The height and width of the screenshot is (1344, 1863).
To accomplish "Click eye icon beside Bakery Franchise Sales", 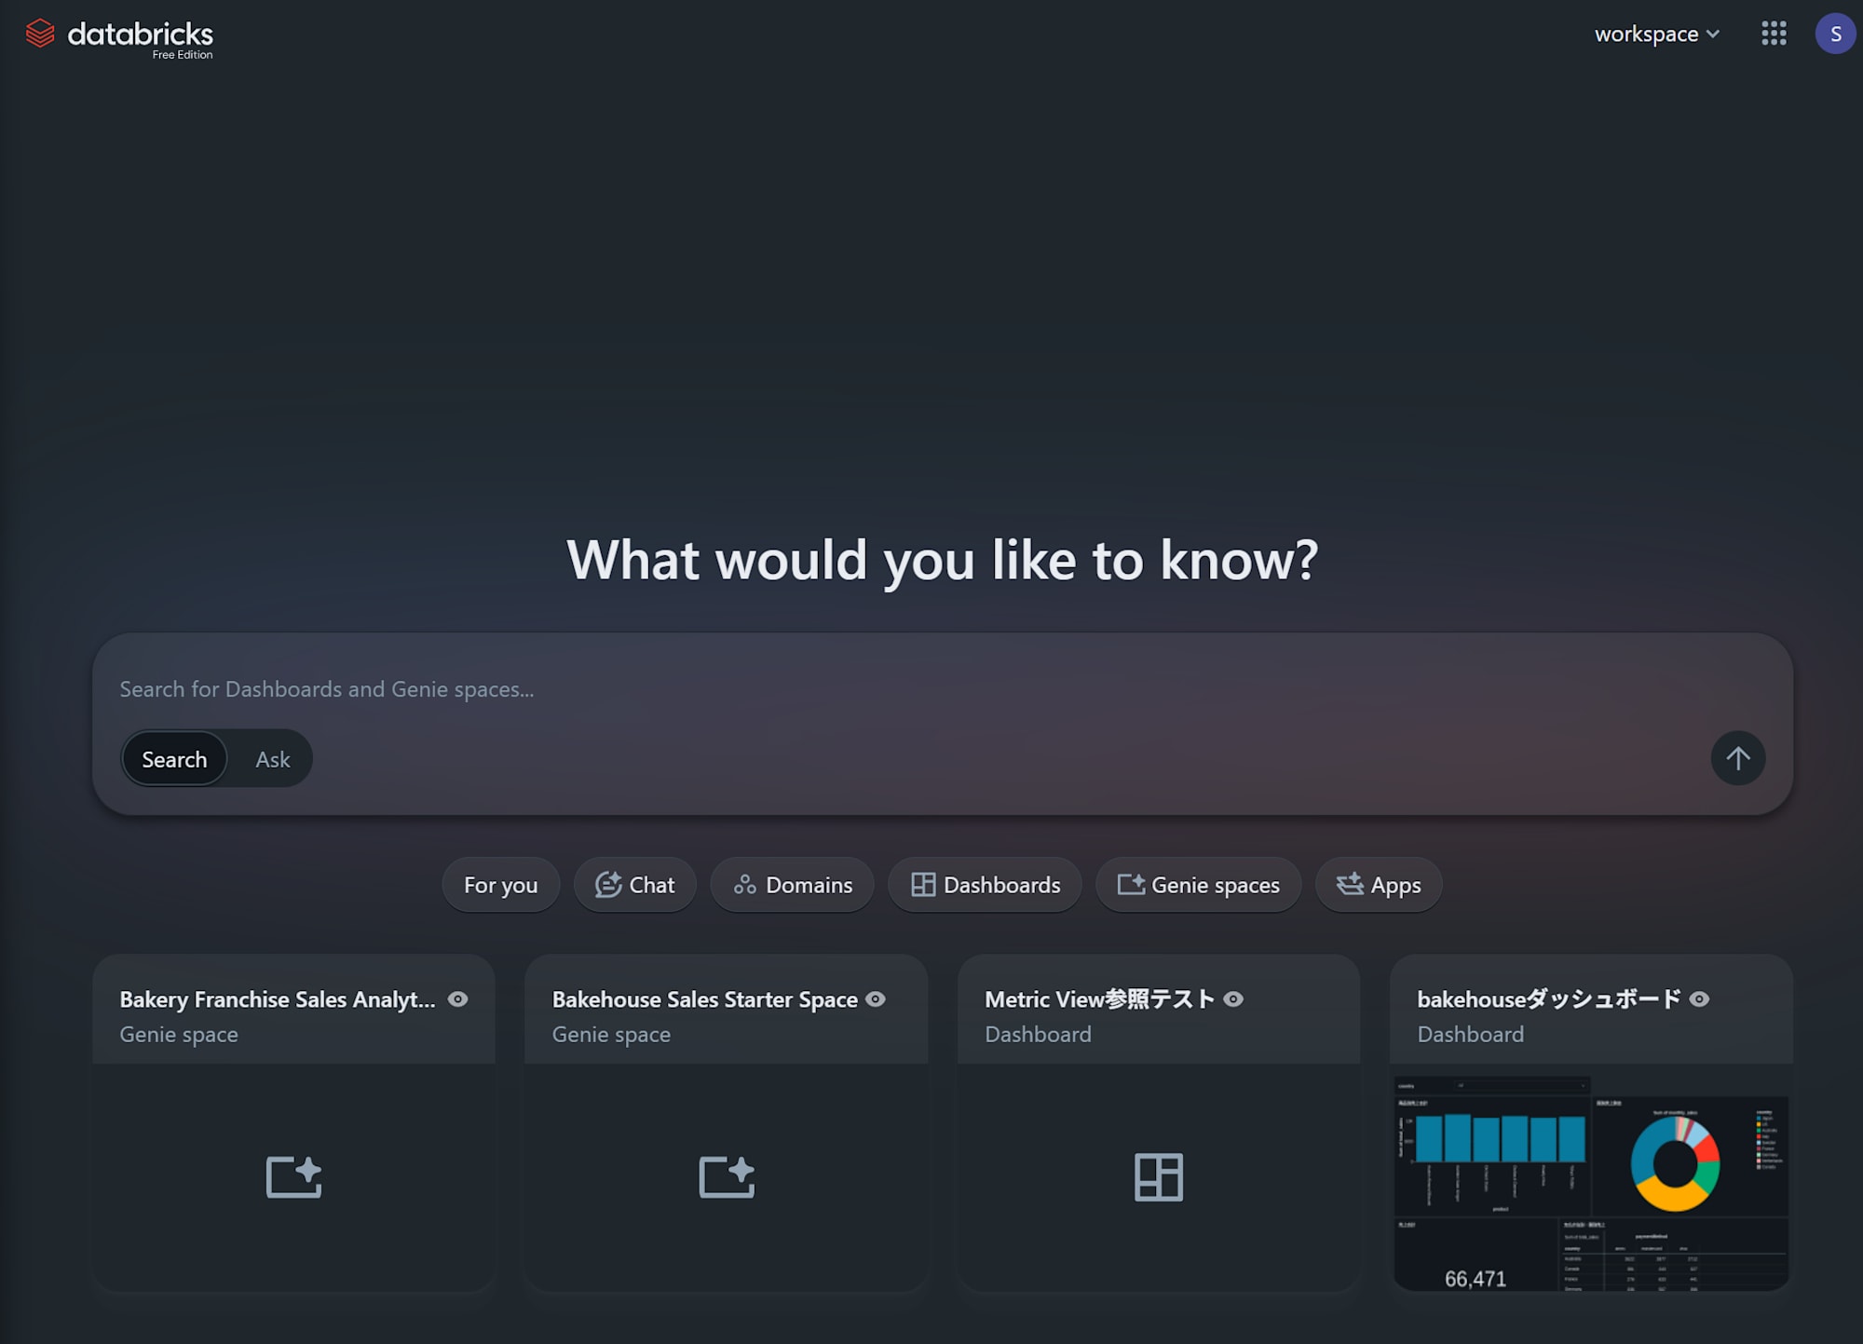I will pyautogui.click(x=457, y=999).
